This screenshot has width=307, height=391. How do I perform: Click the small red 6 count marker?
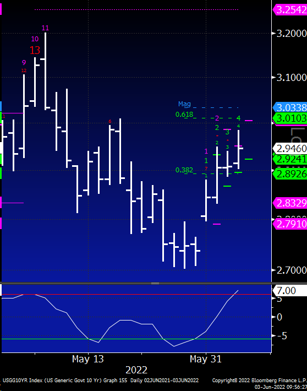pyautogui.click(x=110, y=122)
